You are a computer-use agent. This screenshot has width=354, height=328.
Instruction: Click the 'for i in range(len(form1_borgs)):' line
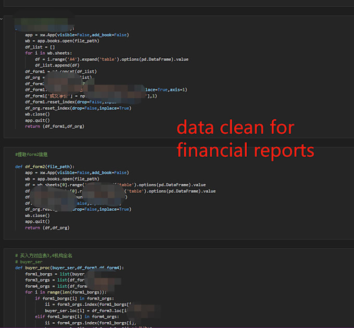coord(66,292)
